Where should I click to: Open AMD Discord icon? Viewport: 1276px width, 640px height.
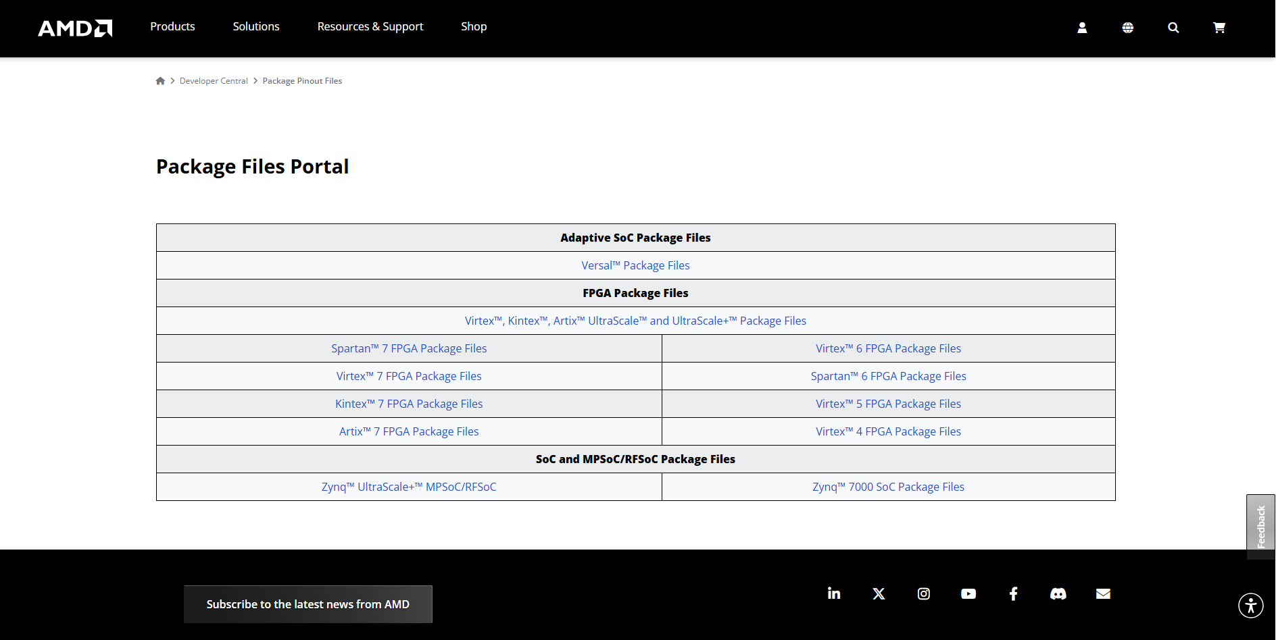tap(1058, 593)
